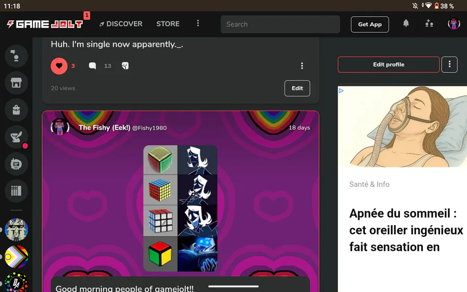The width and height of the screenshot is (467, 292).
Task: Open The Fishy (Eek!) profile avatar in post
Action: tap(60, 127)
